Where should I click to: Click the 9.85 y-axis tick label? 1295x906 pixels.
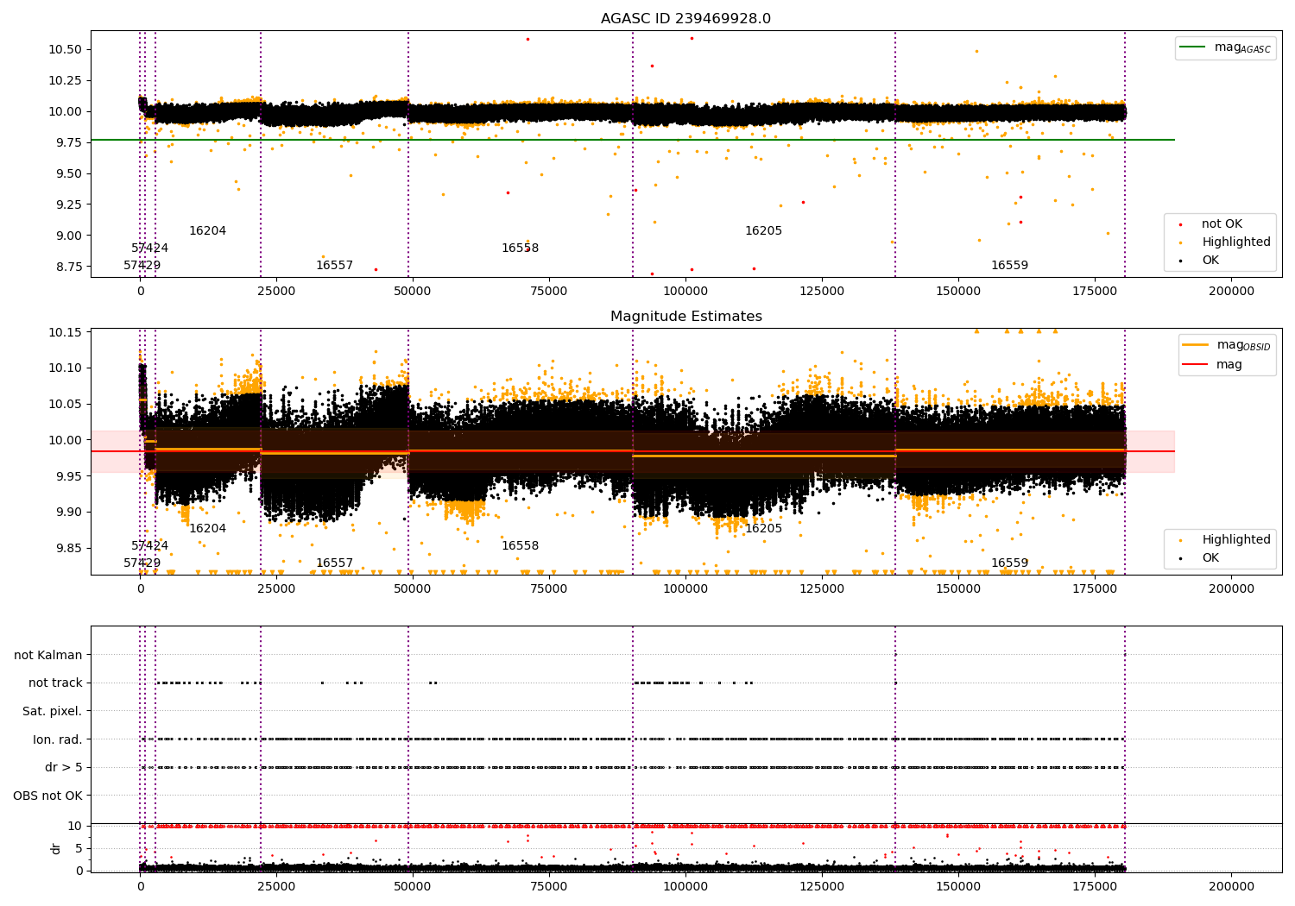(x=68, y=548)
